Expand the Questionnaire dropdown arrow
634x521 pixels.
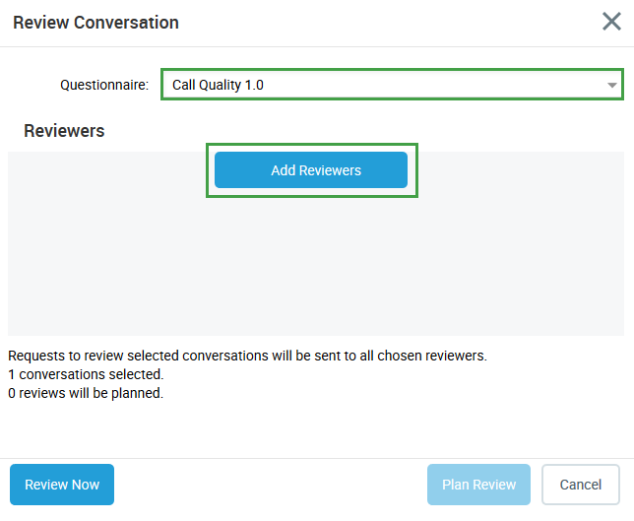tap(612, 86)
